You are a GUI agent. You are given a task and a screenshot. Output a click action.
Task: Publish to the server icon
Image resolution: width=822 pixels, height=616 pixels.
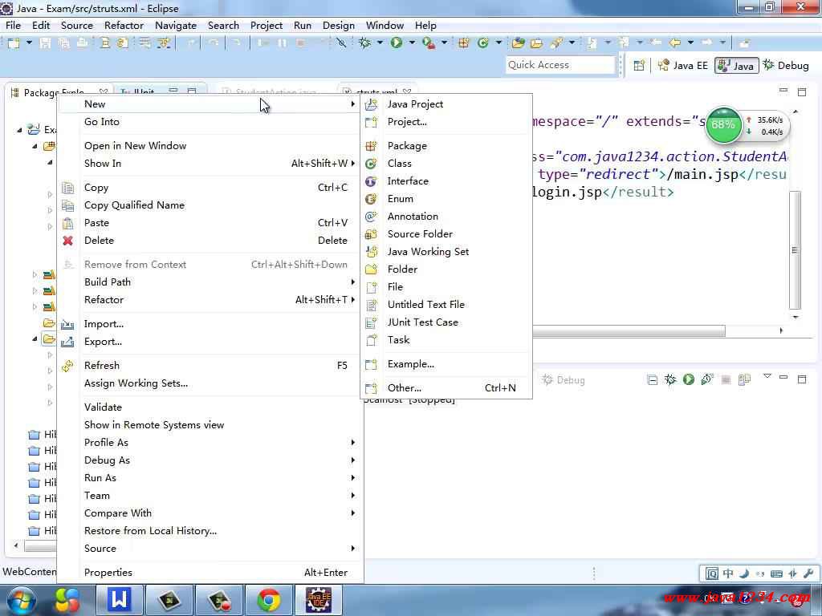pyautogui.click(x=744, y=379)
